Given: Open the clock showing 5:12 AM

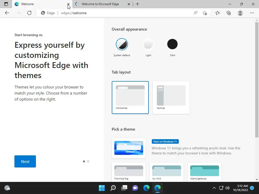Looking at the screenshot, I should (x=241, y=188).
